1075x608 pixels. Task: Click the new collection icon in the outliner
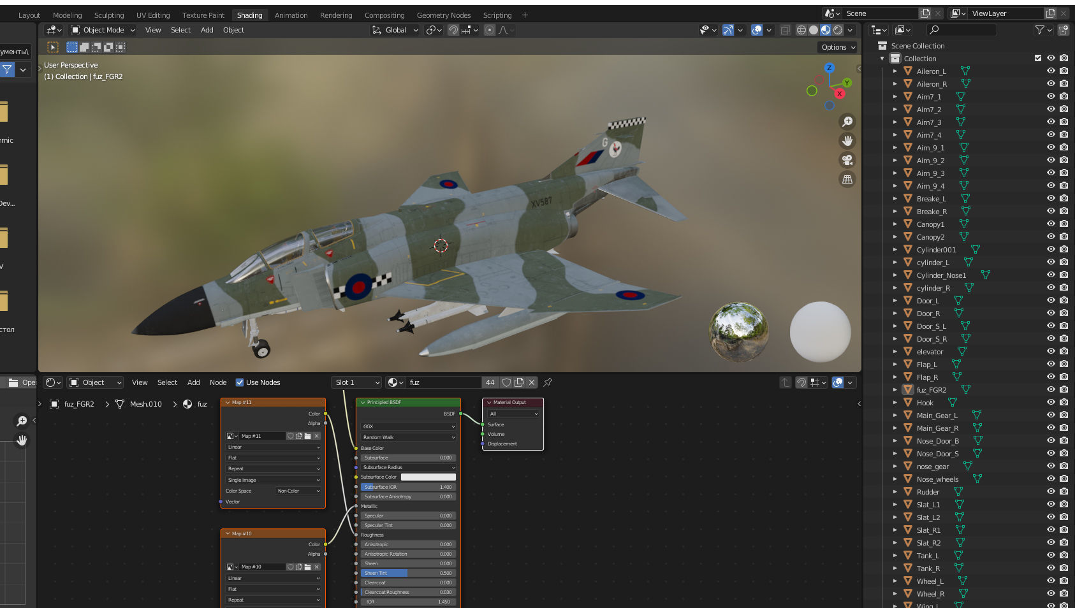click(1063, 30)
